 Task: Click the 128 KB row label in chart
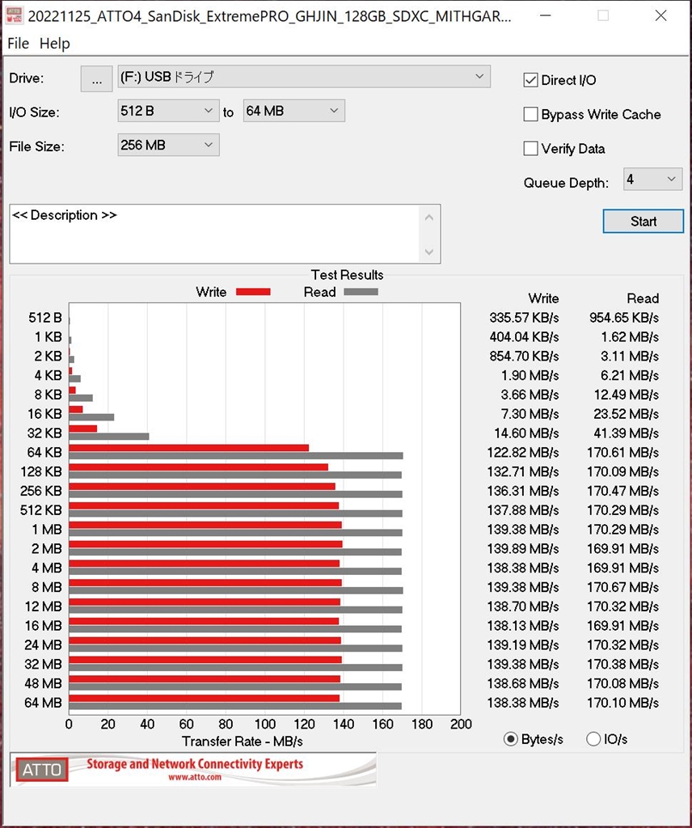tap(41, 471)
